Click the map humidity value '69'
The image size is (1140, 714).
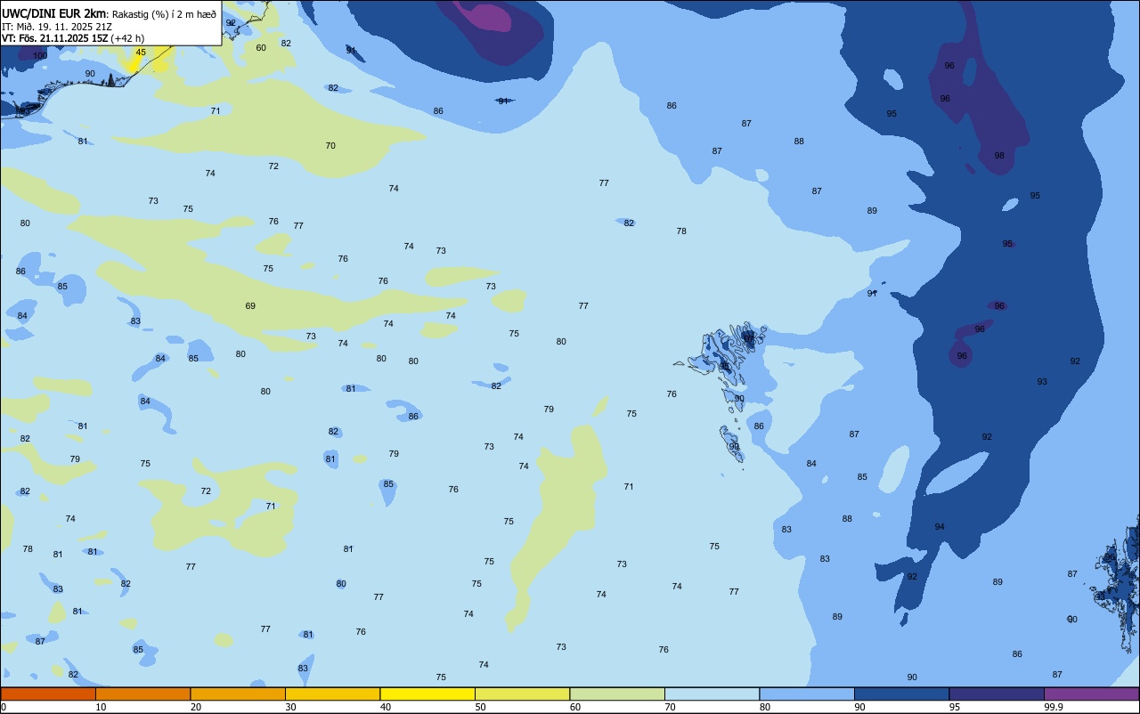point(250,306)
